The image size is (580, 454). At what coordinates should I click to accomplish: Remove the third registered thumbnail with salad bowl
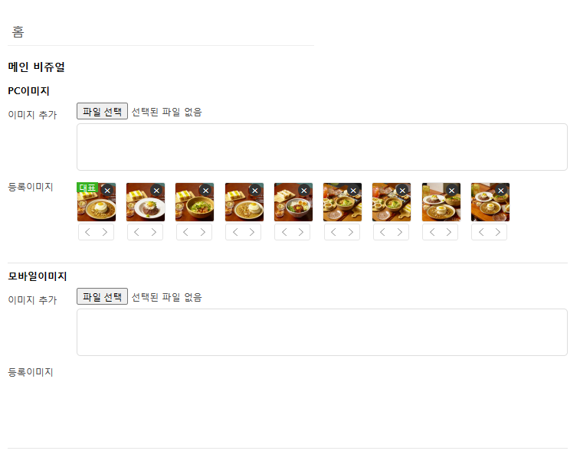[x=205, y=191]
